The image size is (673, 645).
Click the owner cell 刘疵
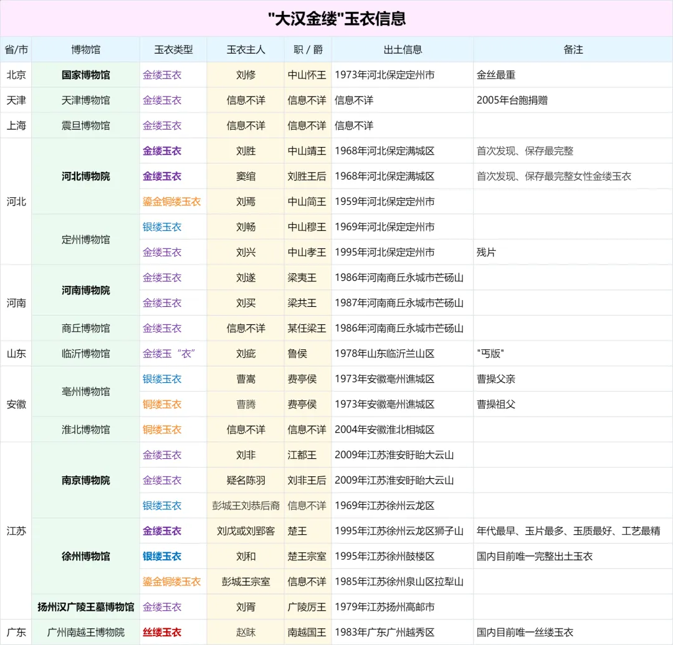tap(246, 354)
